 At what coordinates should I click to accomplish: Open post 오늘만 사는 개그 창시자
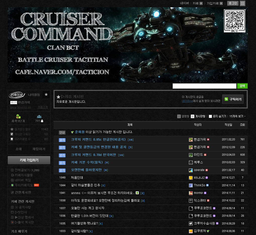click(88, 208)
